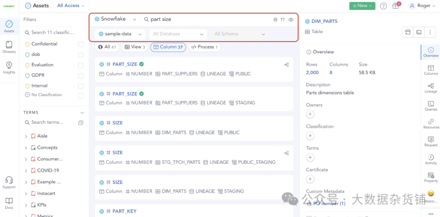The width and height of the screenshot is (440, 217).
Task: Open the Roger user menu
Action: pos(423,6)
